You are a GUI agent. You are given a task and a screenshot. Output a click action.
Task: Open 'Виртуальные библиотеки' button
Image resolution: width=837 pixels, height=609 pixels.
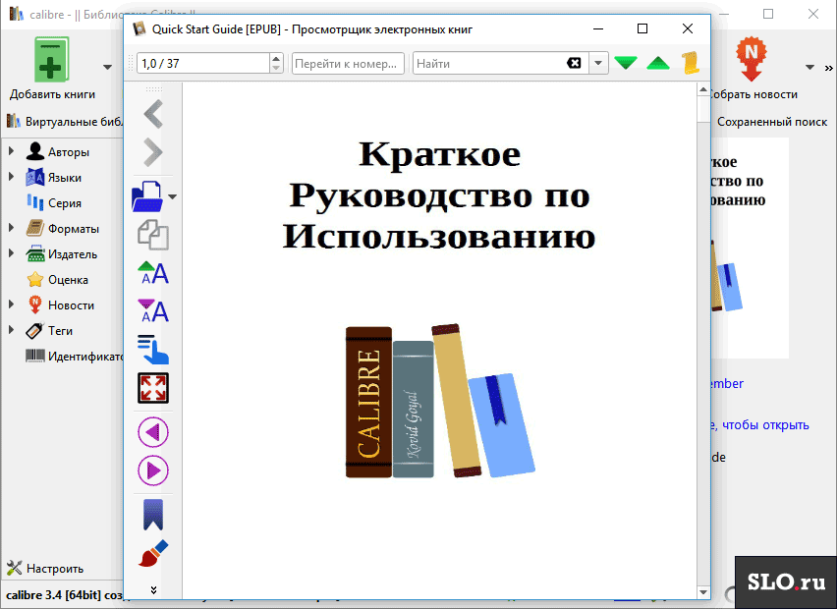coord(65,122)
